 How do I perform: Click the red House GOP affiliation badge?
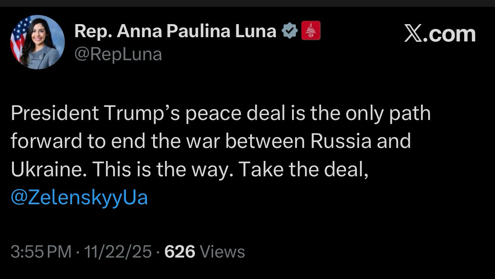311,31
